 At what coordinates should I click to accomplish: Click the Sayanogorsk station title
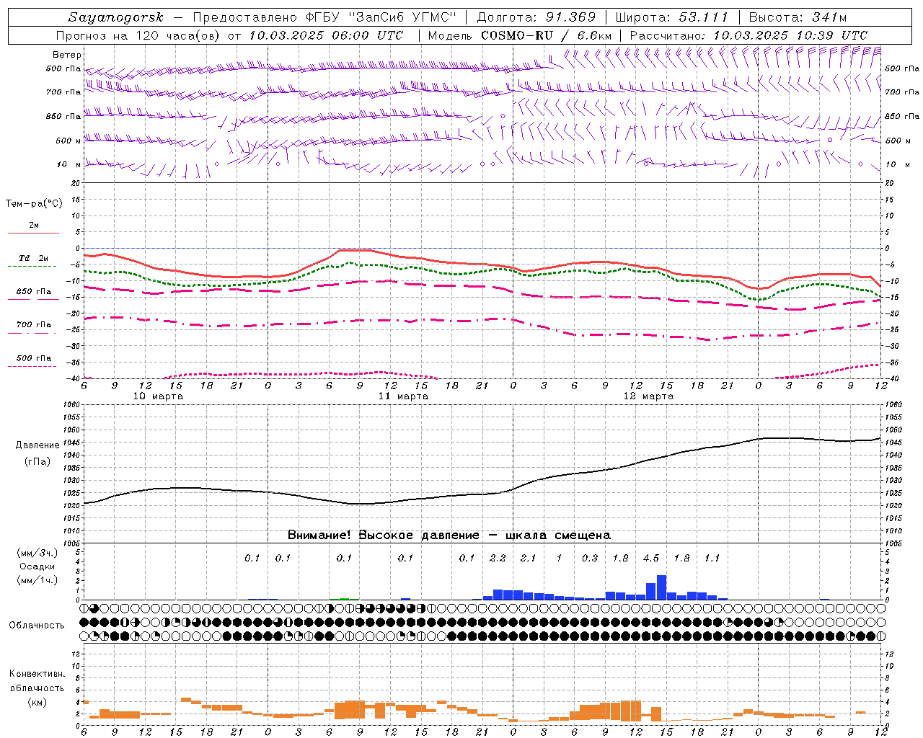[x=115, y=17]
